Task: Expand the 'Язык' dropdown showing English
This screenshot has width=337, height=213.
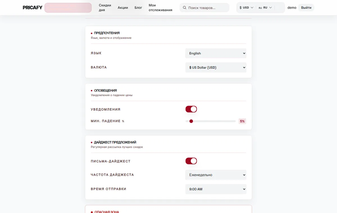Action: [x=216, y=53]
